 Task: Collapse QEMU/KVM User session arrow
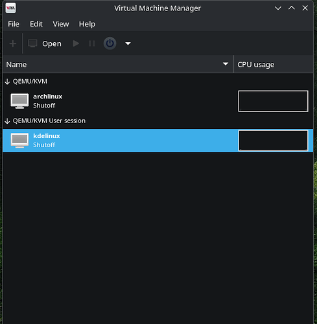[x=7, y=121]
